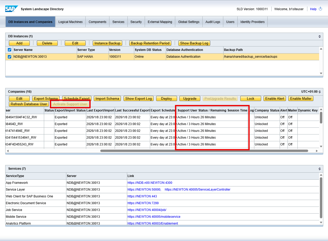The image size is (328, 241).
Task: Refresh the Services panel
Action: (x=319, y=169)
